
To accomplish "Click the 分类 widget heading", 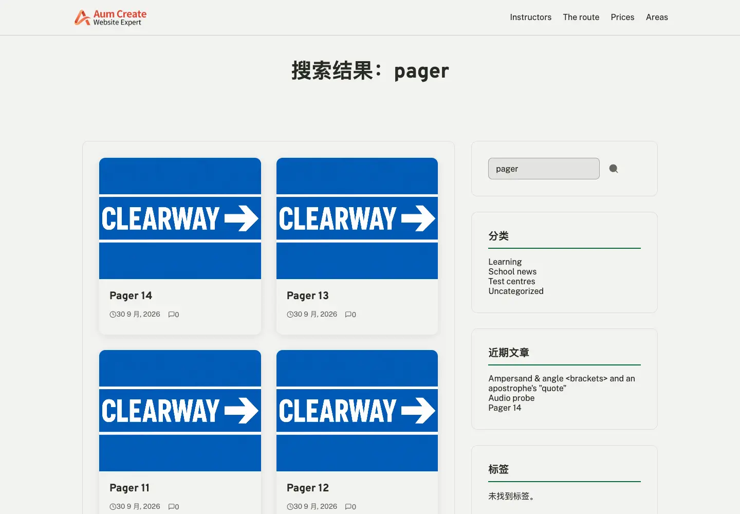I will point(498,236).
